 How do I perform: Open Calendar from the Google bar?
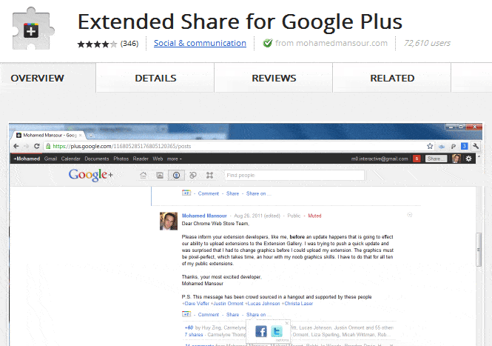tap(70, 159)
